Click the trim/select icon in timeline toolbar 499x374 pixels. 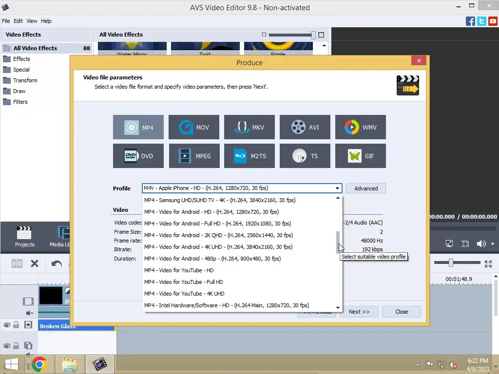tap(17, 263)
